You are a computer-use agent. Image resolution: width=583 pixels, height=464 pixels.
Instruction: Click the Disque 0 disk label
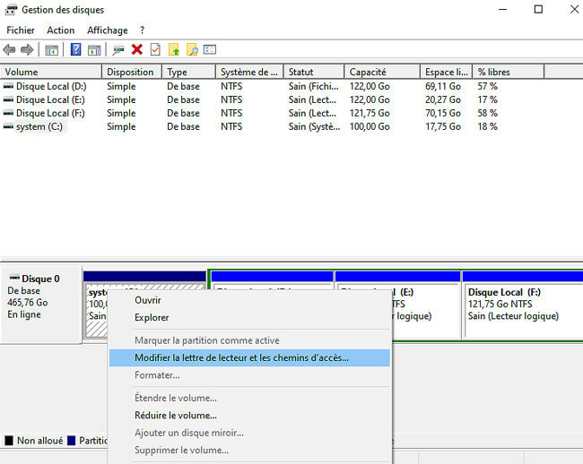click(x=40, y=279)
